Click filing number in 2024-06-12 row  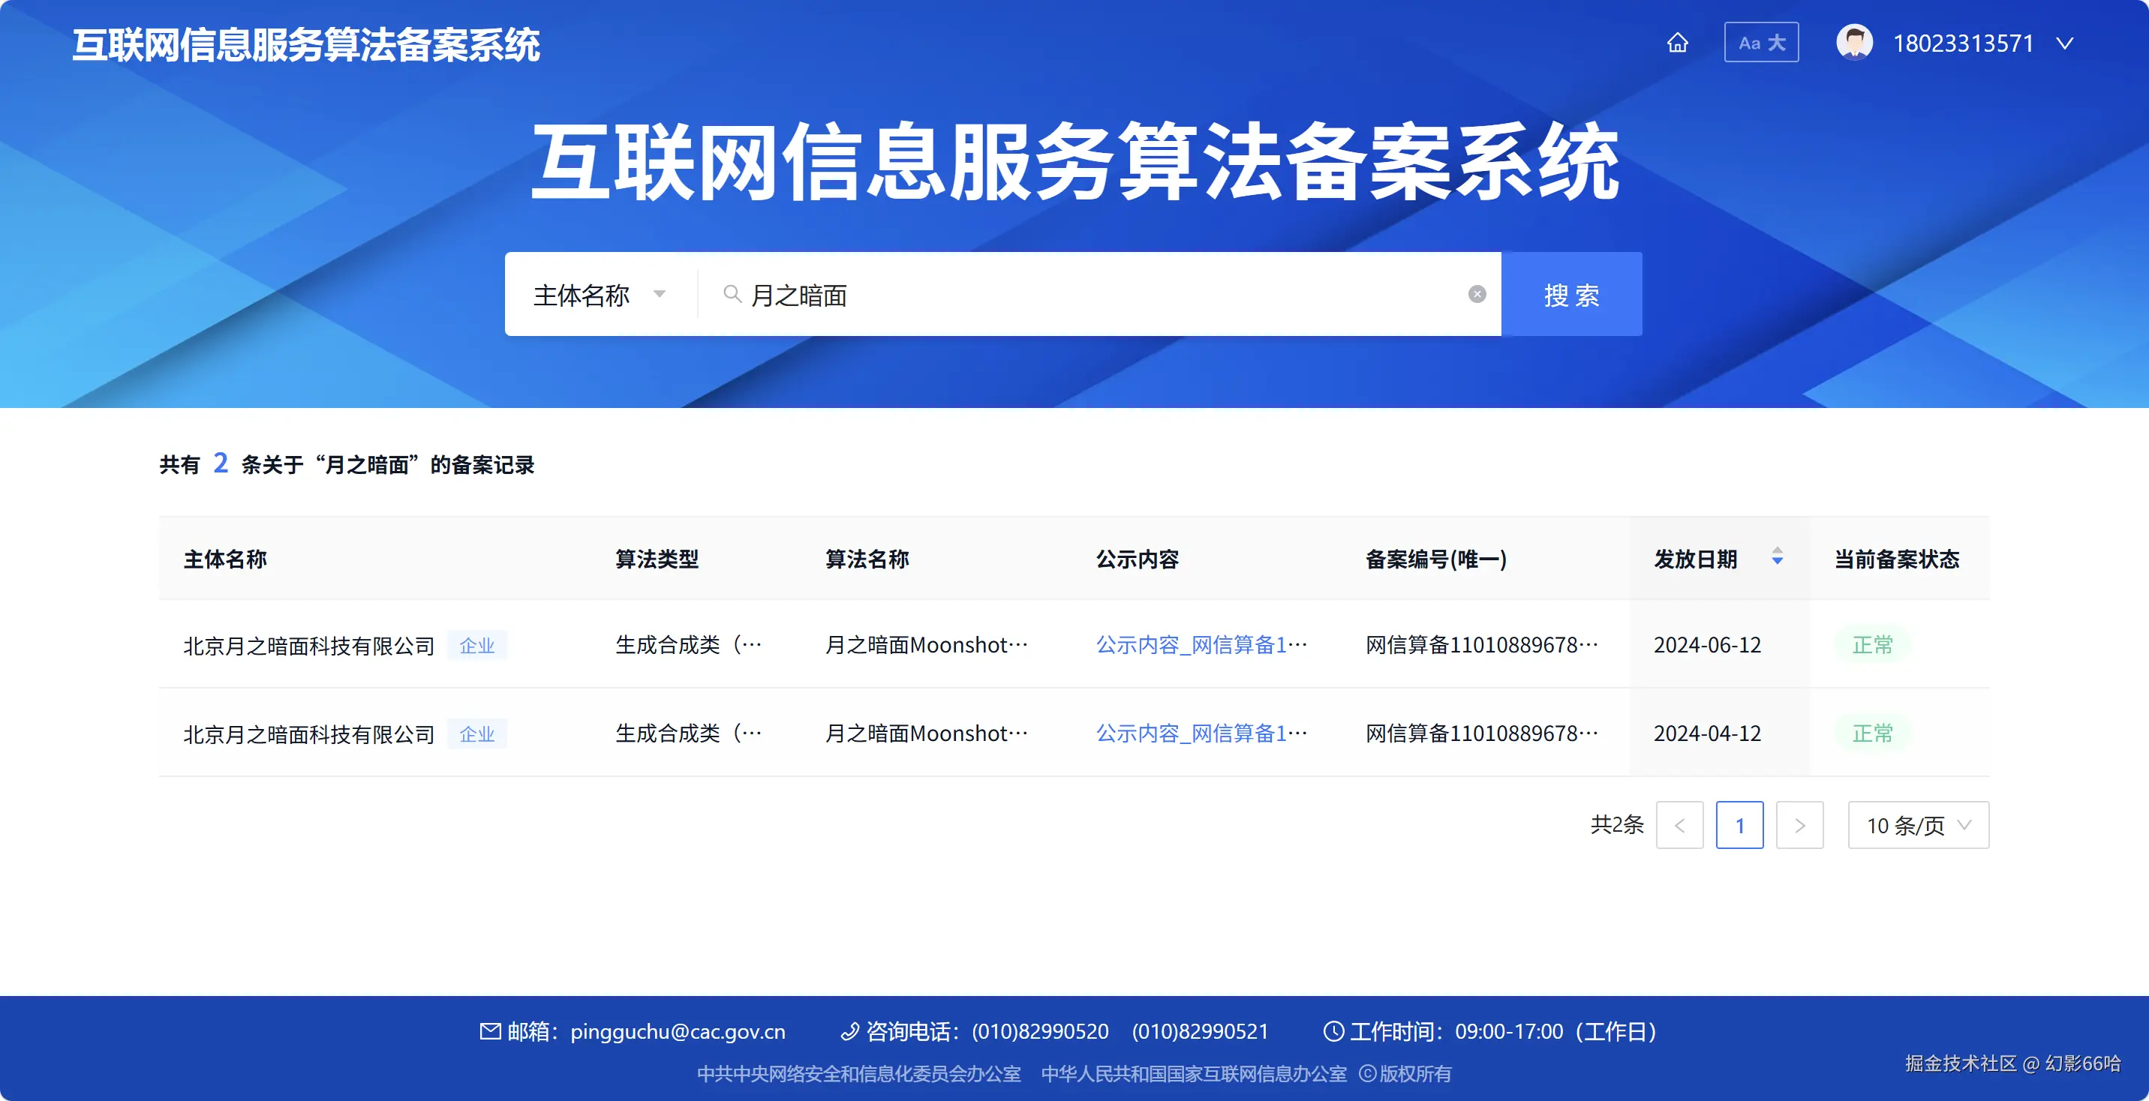(1483, 645)
